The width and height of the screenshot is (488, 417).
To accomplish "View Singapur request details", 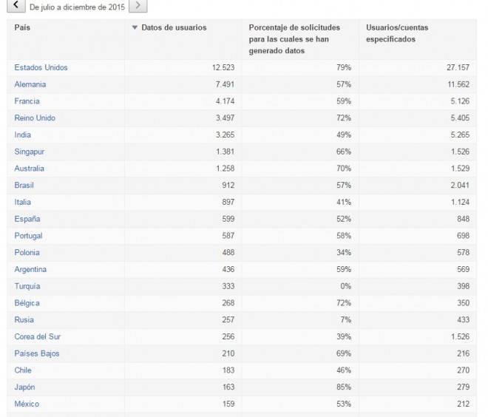I will click(x=30, y=152).
